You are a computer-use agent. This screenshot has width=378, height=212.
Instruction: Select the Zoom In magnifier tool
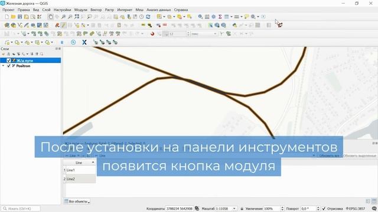(x=63, y=16)
